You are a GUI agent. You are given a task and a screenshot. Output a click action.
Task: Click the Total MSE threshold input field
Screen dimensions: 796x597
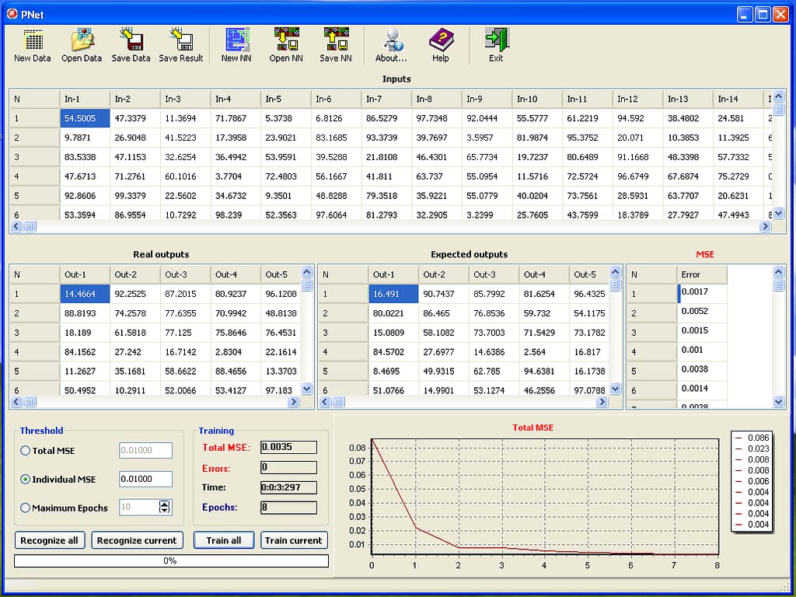145,450
